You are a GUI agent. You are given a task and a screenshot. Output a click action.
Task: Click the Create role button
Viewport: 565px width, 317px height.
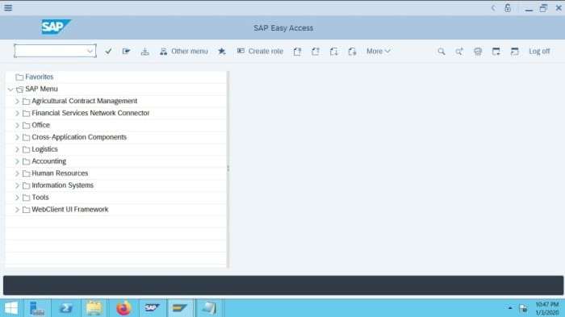(260, 51)
